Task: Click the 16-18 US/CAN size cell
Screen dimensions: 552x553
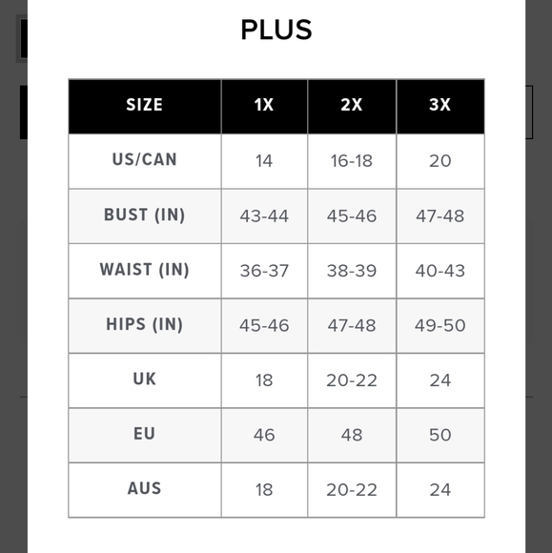Action: click(x=352, y=161)
